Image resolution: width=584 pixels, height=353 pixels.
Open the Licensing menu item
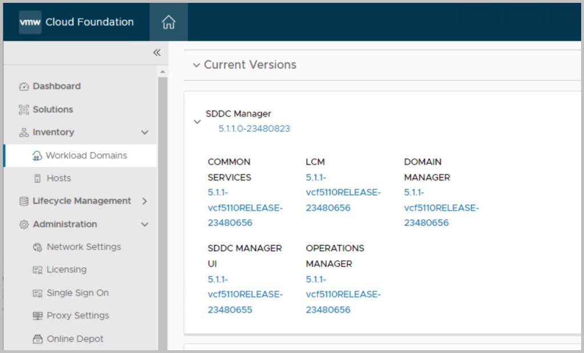tap(67, 270)
